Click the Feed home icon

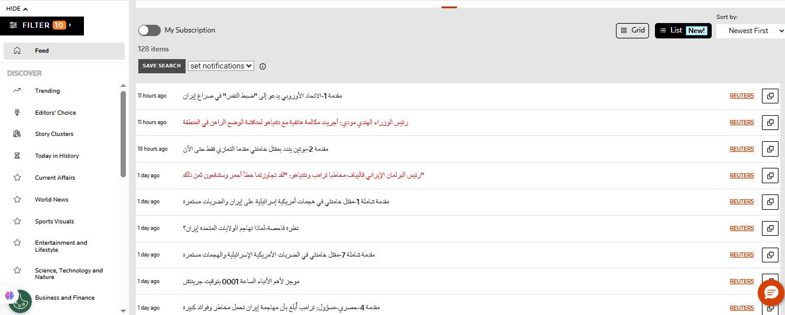tap(17, 51)
